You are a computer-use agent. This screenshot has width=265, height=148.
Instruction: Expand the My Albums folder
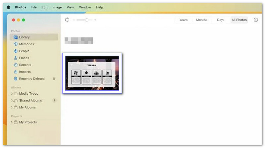(12, 108)
